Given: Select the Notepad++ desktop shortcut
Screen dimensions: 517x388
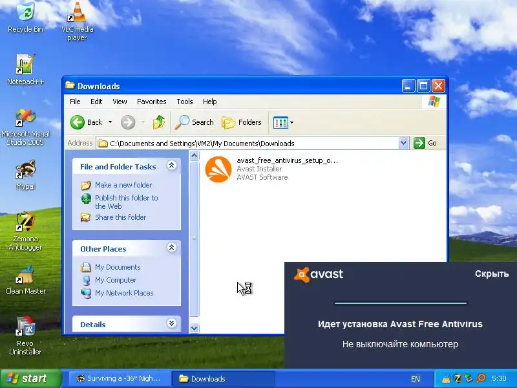Looking at the screenshot, I should [25, 70].
